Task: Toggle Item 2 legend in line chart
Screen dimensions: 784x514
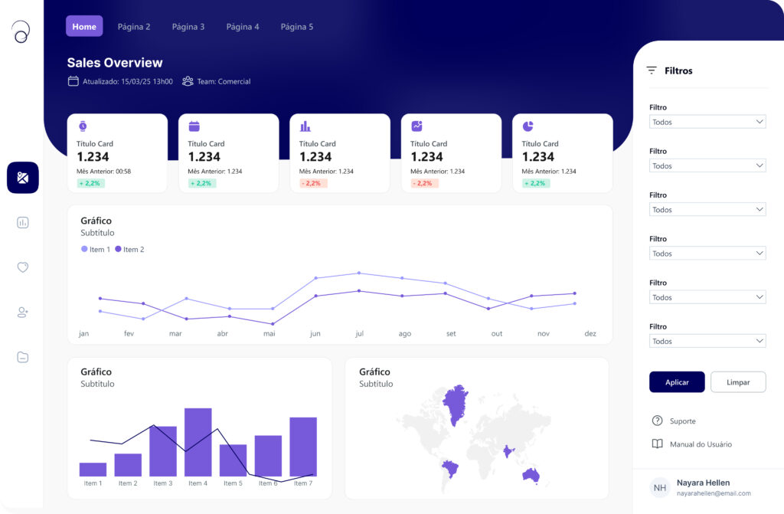Action: pyautogui.click(x=129, y=250)
